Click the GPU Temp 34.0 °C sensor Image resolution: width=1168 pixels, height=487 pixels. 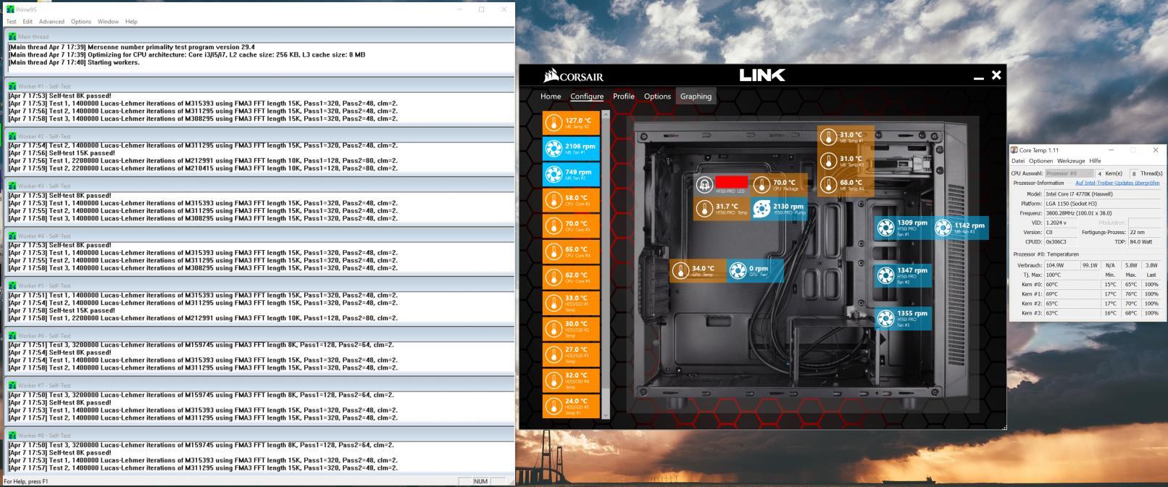pos(698,271)
